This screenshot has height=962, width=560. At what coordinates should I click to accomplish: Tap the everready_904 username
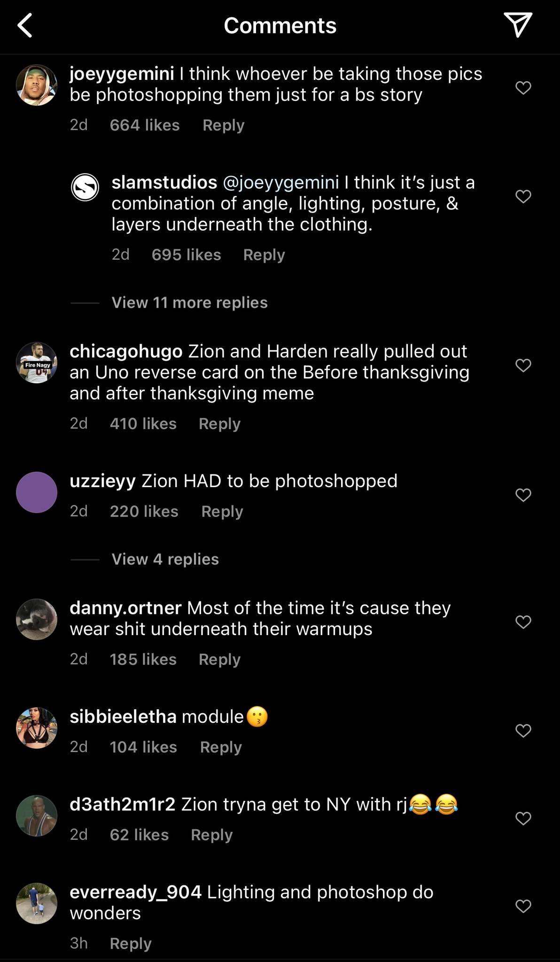point(135,892)
